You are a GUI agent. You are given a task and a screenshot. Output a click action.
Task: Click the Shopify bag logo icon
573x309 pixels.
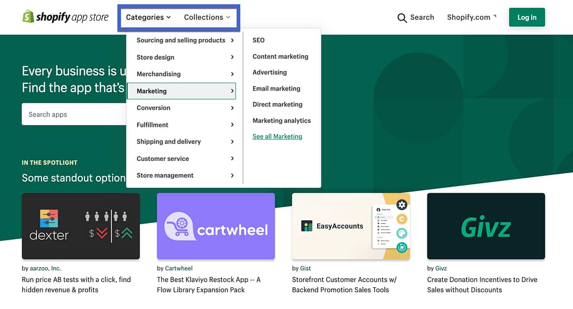(x=28, y=17)
